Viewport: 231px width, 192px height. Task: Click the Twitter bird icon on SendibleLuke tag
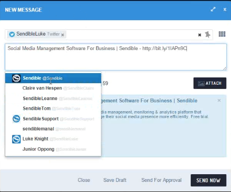click(12, 34)
